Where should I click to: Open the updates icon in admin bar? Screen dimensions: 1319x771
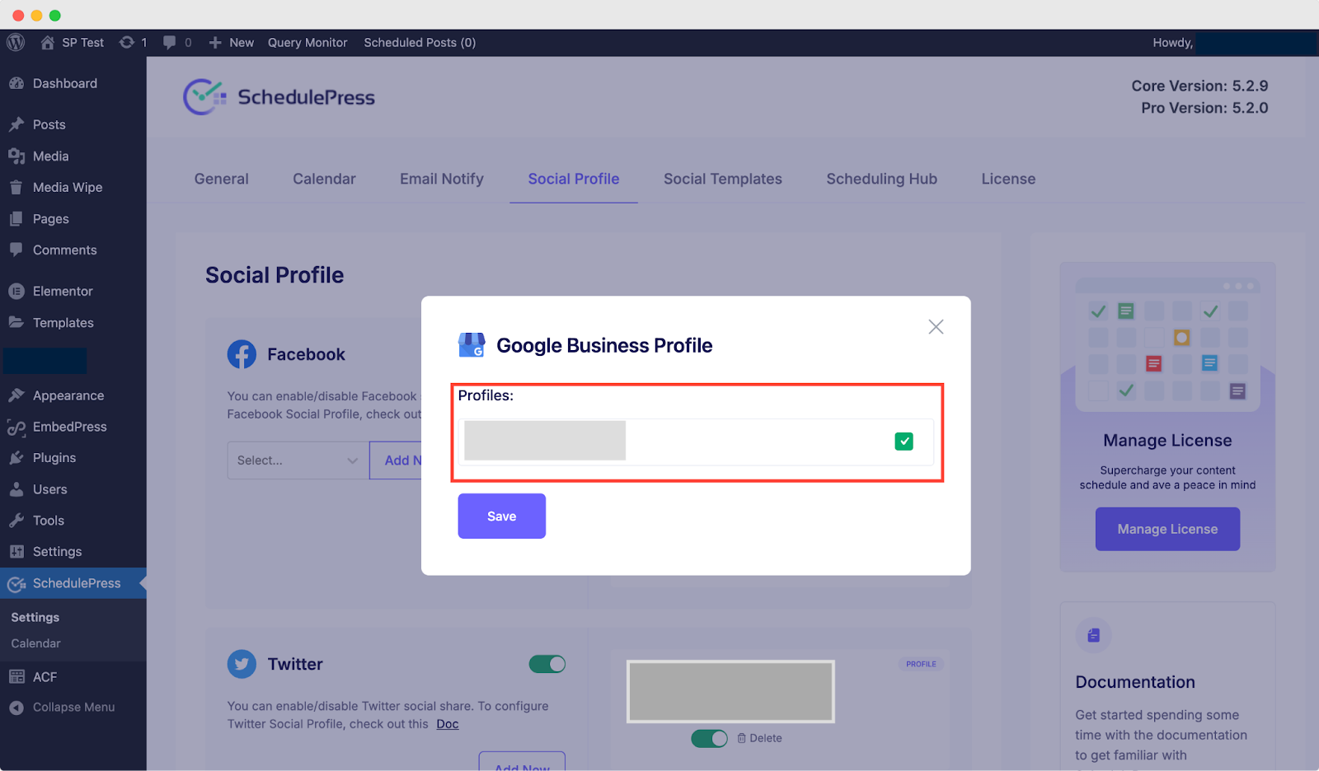(127, 42)
